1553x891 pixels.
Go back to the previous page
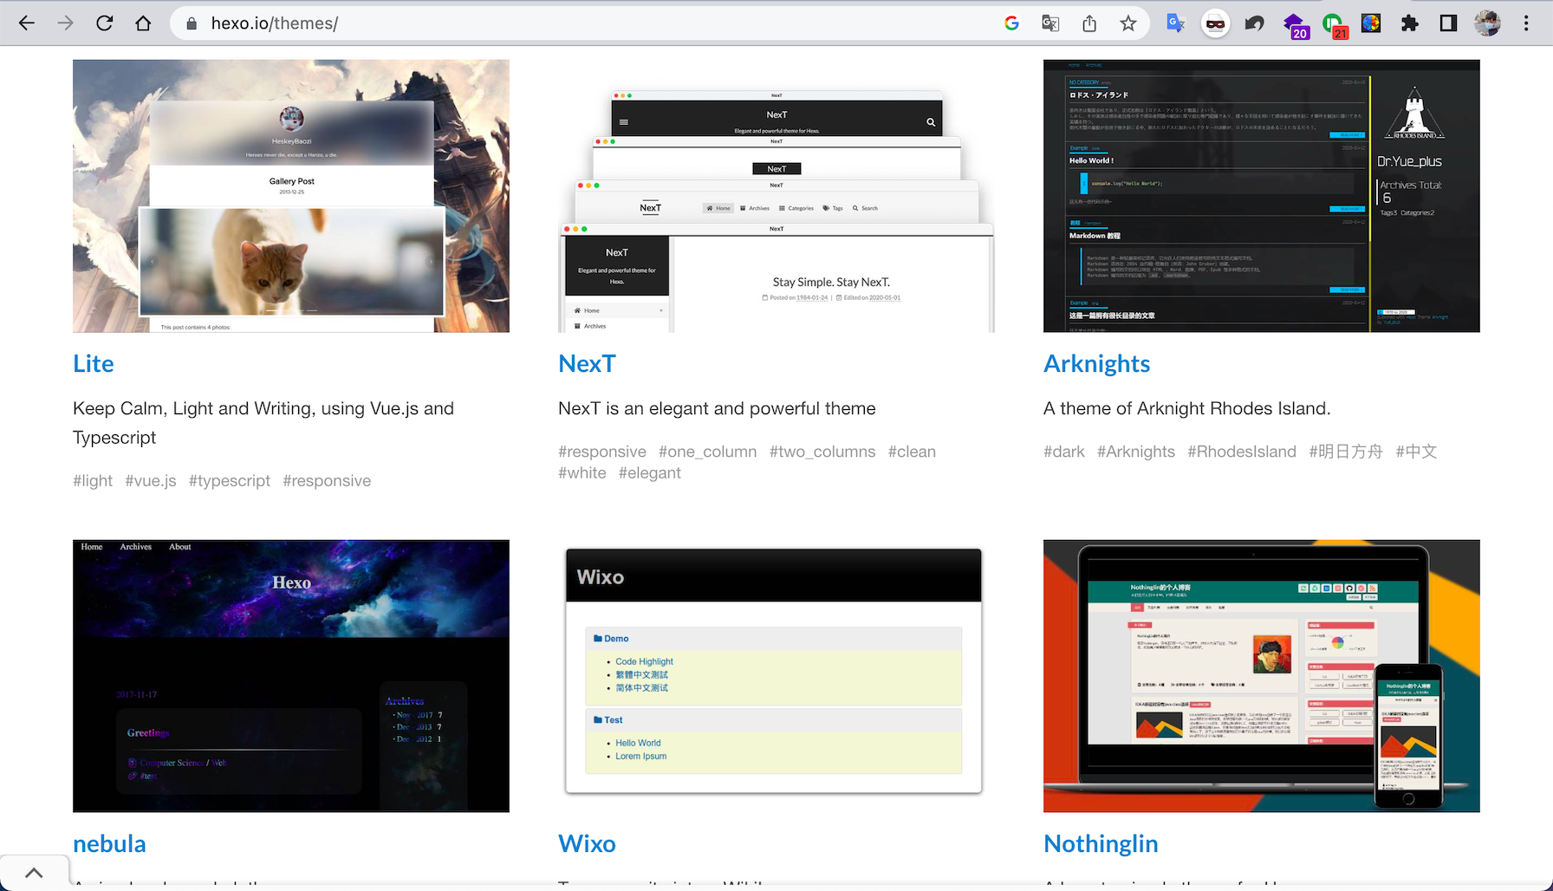tap(27, 23)
